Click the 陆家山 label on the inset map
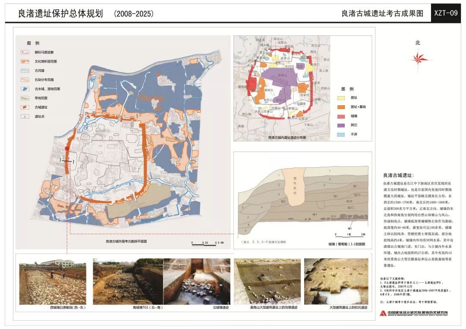This screenshot has height=329, width=466. tap(285, 58)
